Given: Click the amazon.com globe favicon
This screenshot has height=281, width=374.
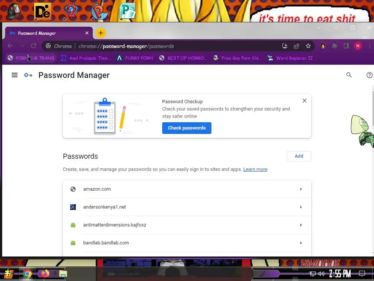Looking at the screenshot, I should tap(73, 189).
